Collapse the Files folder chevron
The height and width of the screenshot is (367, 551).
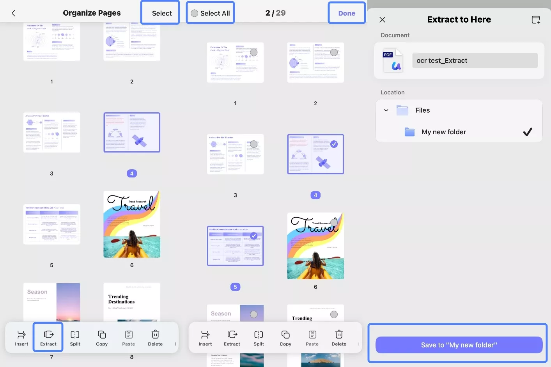[386, 110]
